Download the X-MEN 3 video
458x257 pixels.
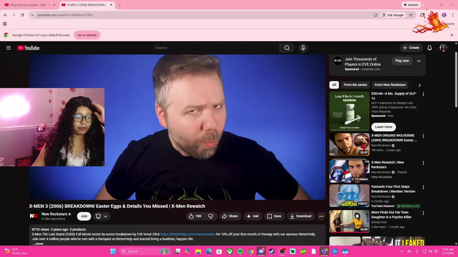(301, 216)
